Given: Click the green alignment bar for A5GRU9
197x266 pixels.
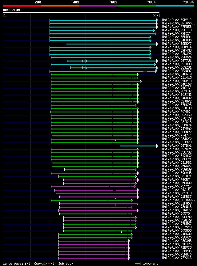Looking at the screenshot, I should [x=100, y=170].
